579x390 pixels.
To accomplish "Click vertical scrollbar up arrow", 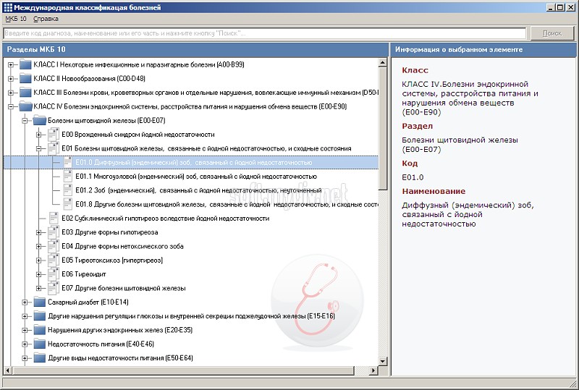I will [383, 63].
